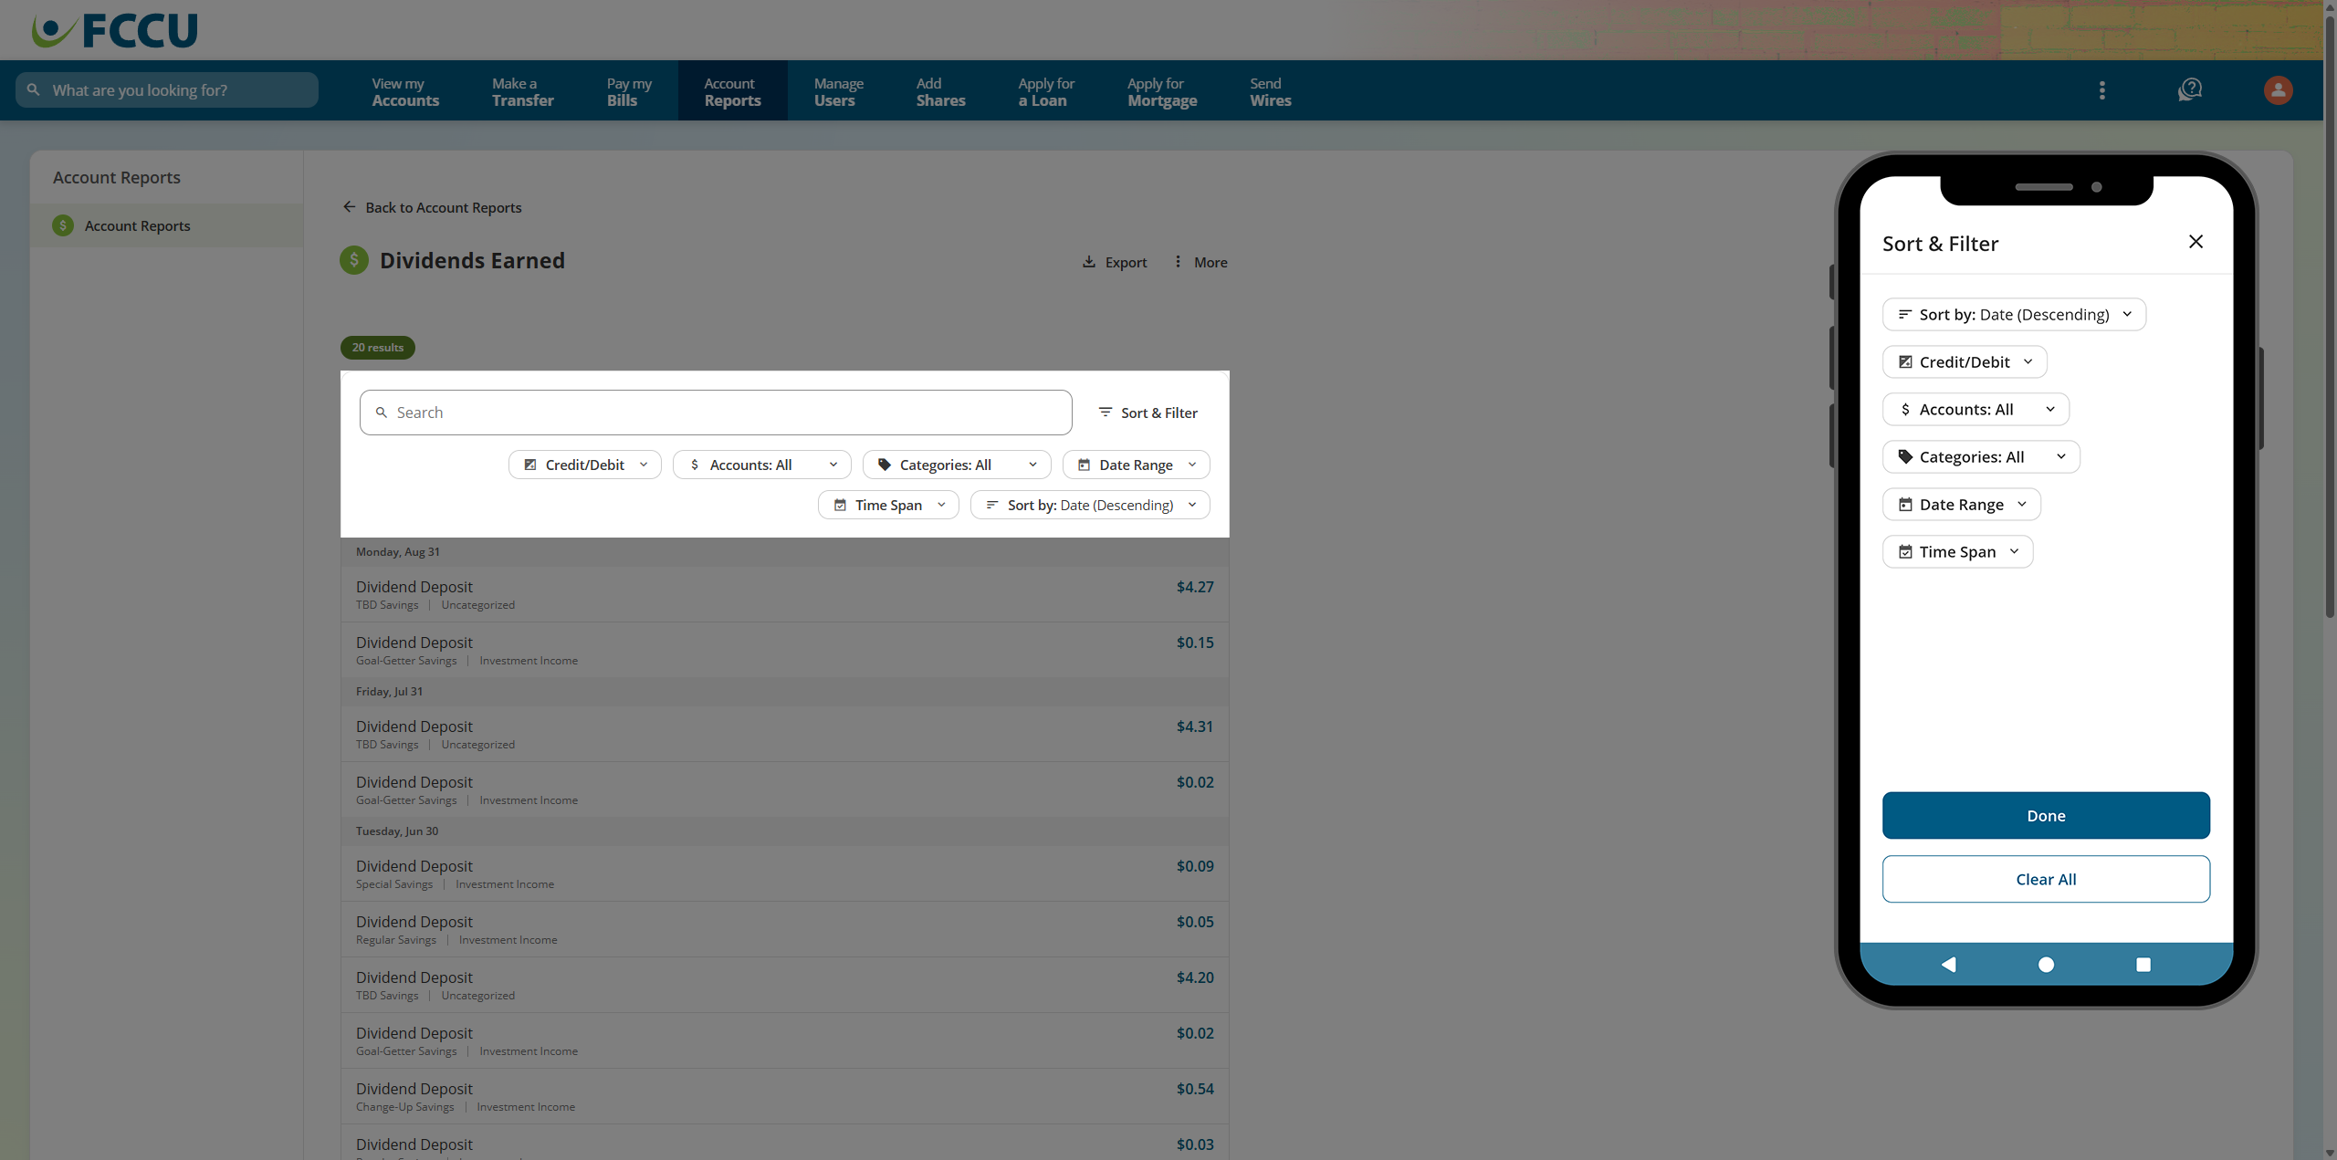
Task: Open the $0.54 Change-Up Savings Dividend Deposit
Action: coord(784,1096)
